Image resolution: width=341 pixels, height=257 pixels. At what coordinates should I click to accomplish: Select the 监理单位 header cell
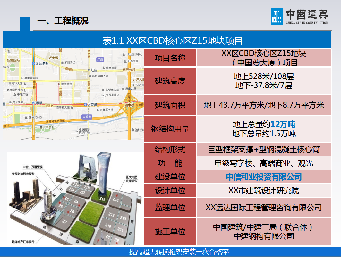170,207
